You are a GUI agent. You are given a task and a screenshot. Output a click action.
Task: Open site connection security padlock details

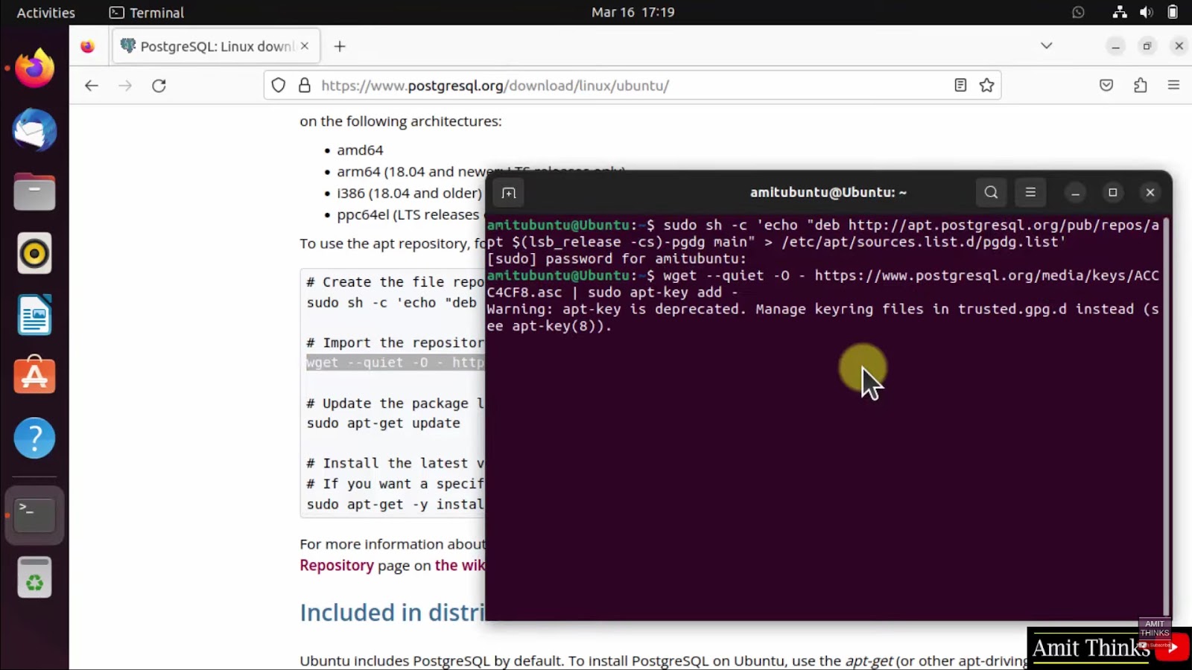click(305, 85)
